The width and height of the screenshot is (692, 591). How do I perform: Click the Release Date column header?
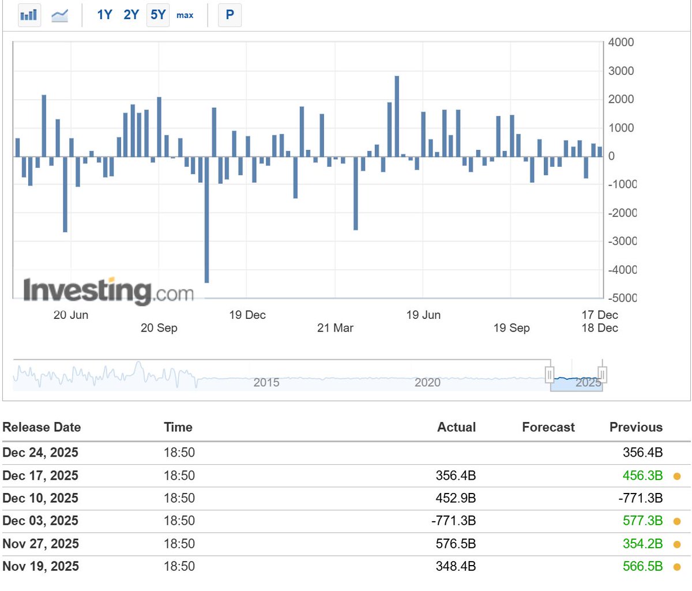coord(42,427)
